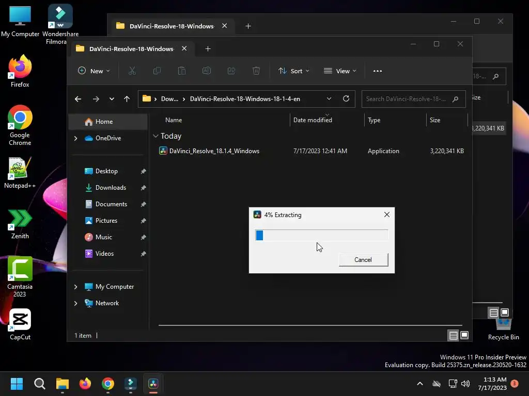
Task: Open the Videos quick access folder
Action: [104, 254]
